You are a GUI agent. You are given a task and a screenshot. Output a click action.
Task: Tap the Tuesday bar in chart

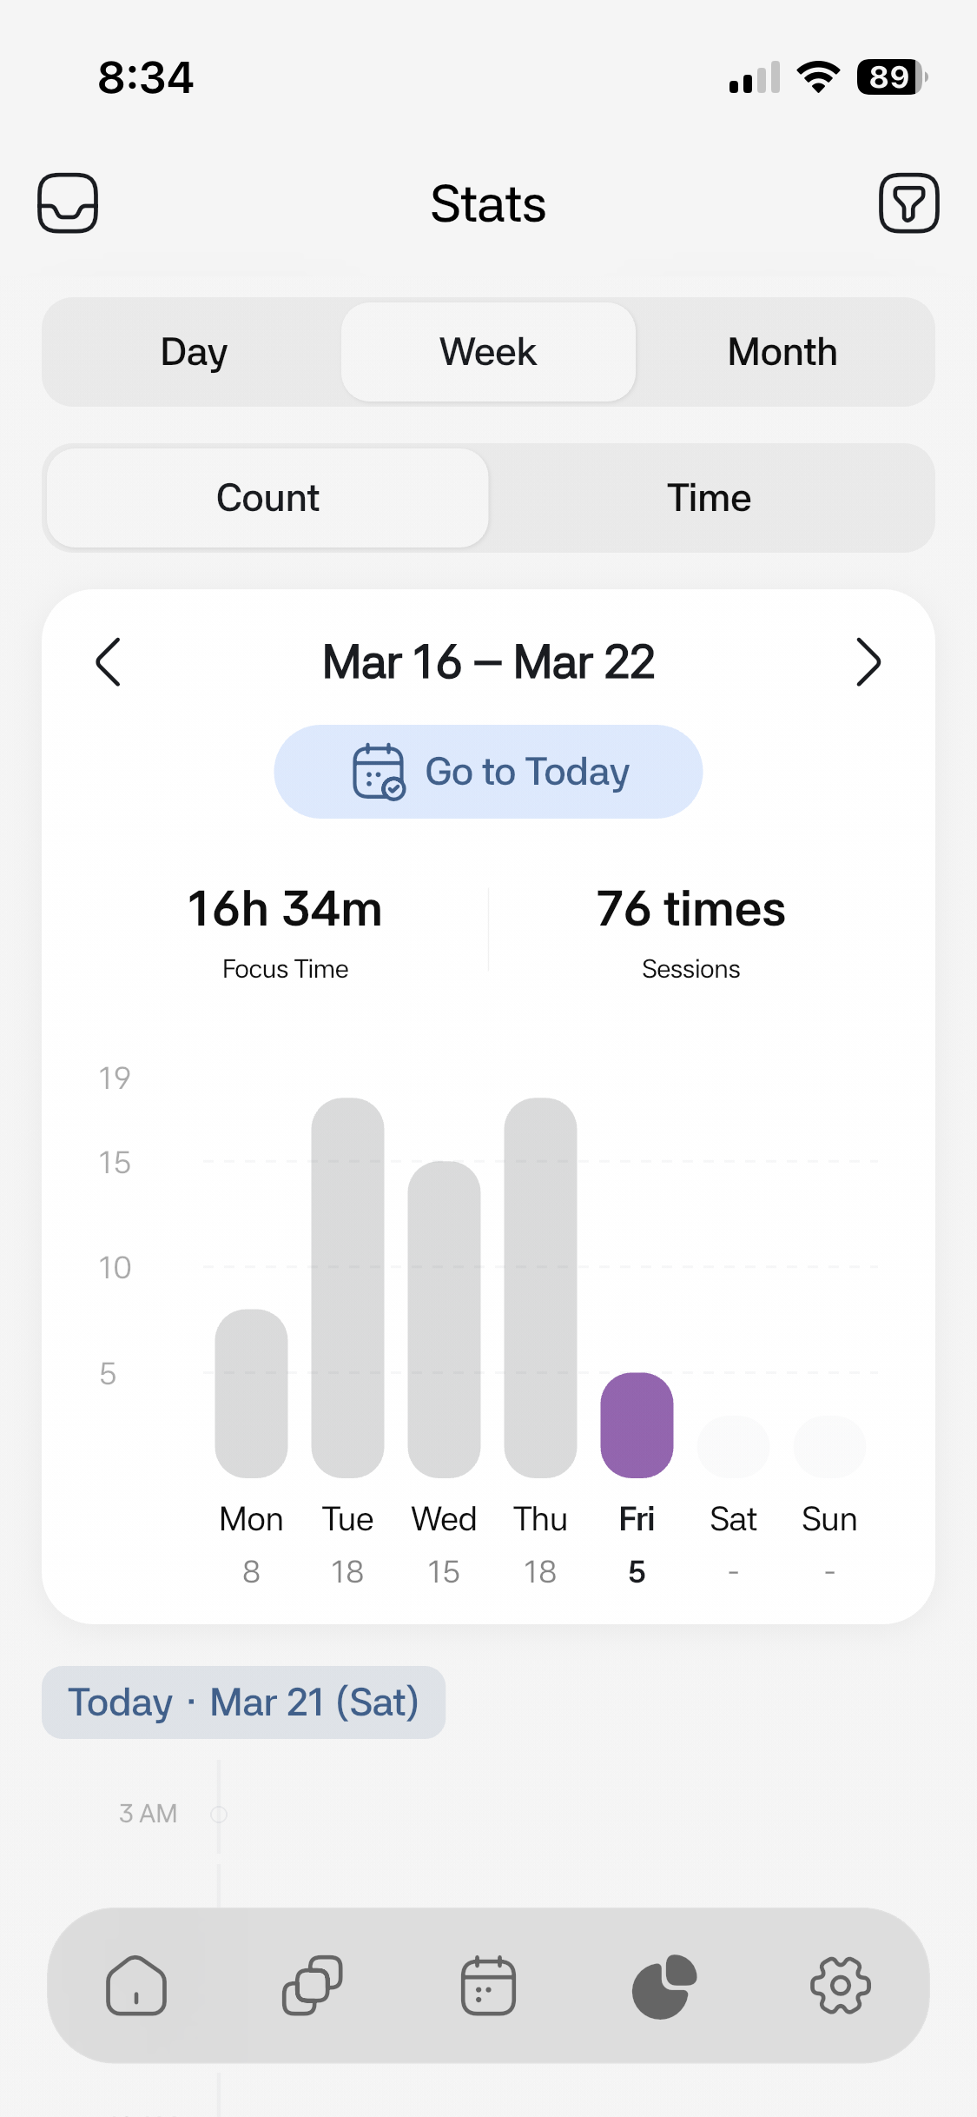pyautogui.click(x=347, y=1288)
